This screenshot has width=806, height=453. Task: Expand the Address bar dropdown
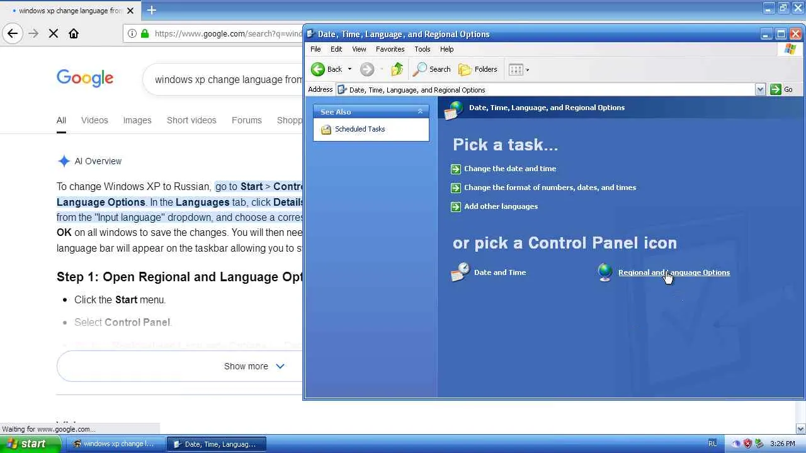pyautogui.click(x=760, y=89)
